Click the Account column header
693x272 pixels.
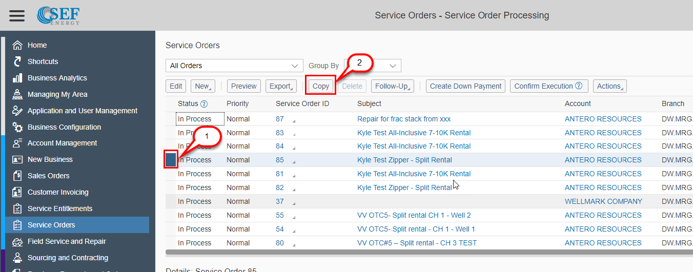[578, 103]
